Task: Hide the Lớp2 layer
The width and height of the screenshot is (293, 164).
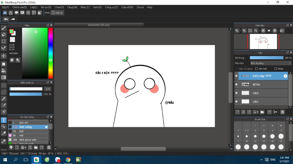Action: pos(236,93)
